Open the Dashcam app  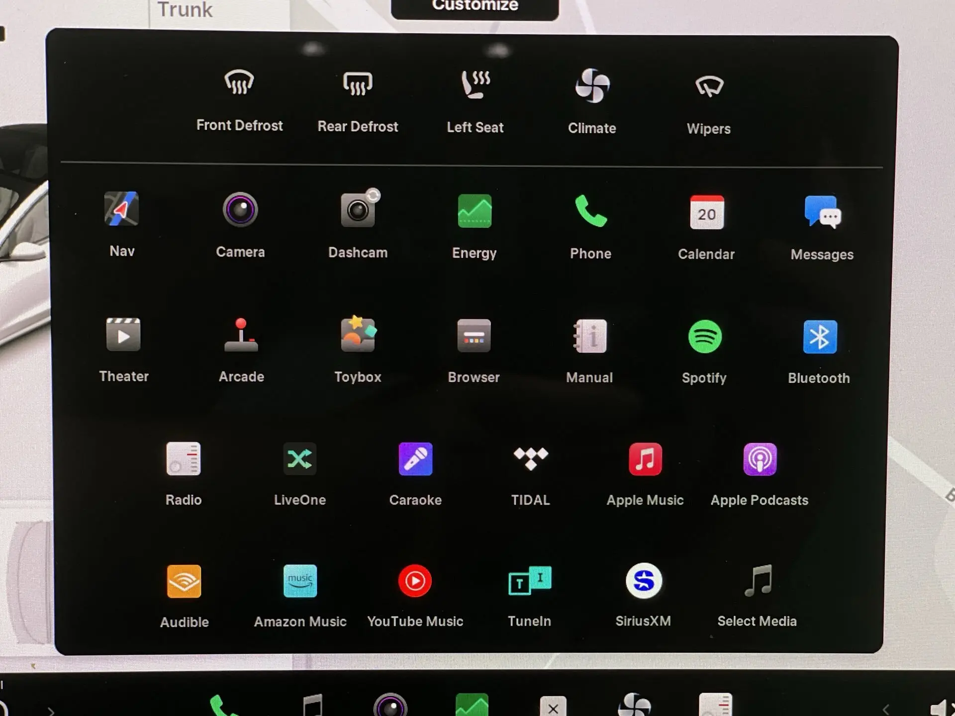coord(358,224)
